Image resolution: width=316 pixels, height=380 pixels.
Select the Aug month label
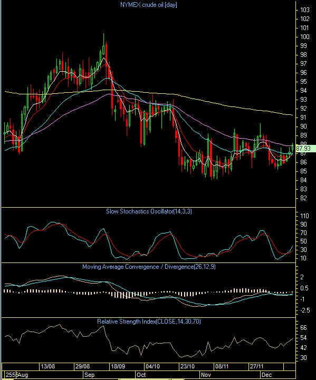pos(23,375)
